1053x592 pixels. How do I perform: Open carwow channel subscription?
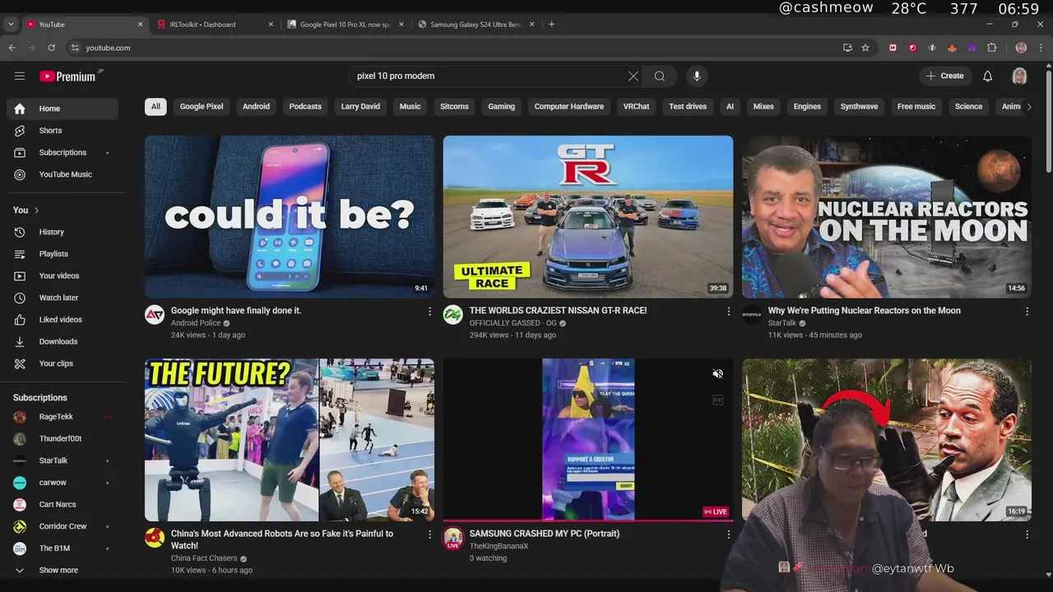tap(63, 483)
